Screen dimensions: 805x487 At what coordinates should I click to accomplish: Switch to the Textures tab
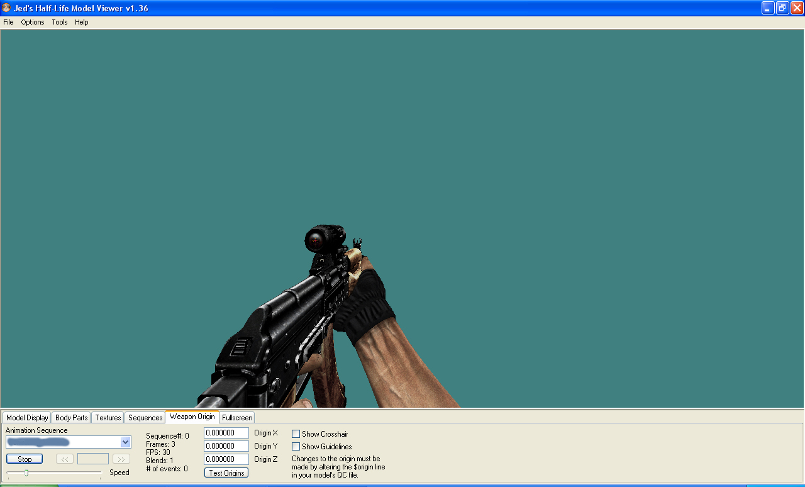click(x=108, y=418)
